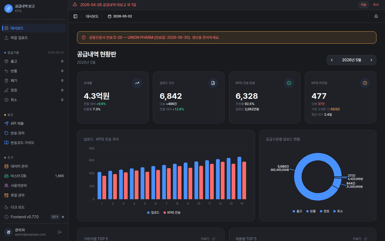This screenshot has width=385, height=241.
Task: Click the 대시보드 breadcrumb in header
Action: click(92, 16)
